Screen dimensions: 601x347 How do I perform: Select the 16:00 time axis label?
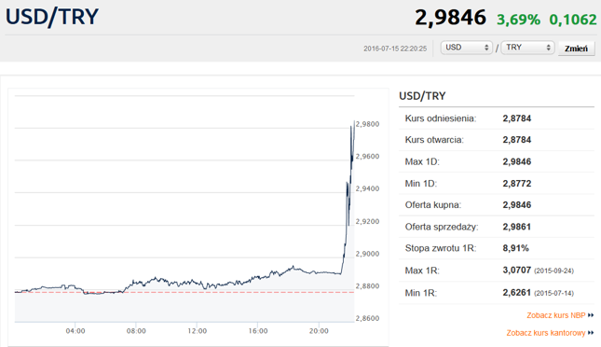[x=258, y=331]
